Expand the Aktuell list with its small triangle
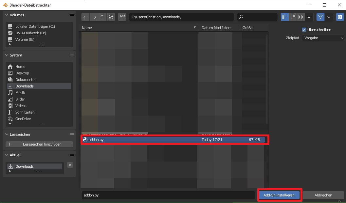Screen dimensions: 346x203 [10, 171]
